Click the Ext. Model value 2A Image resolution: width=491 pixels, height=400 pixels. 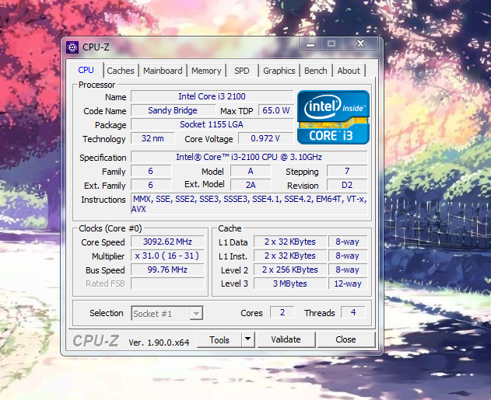(251, 185)
